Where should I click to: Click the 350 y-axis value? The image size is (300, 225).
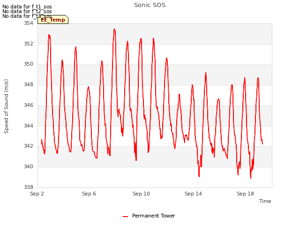point(28,64)
